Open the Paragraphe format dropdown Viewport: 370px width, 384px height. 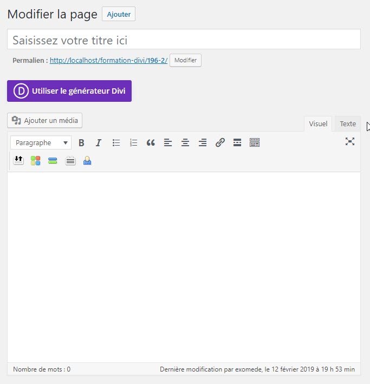41,143
